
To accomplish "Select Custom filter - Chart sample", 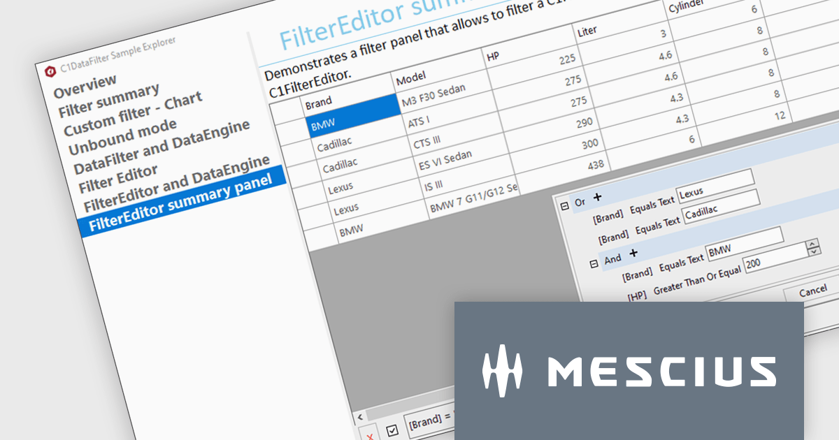I will tap(133, 113).
